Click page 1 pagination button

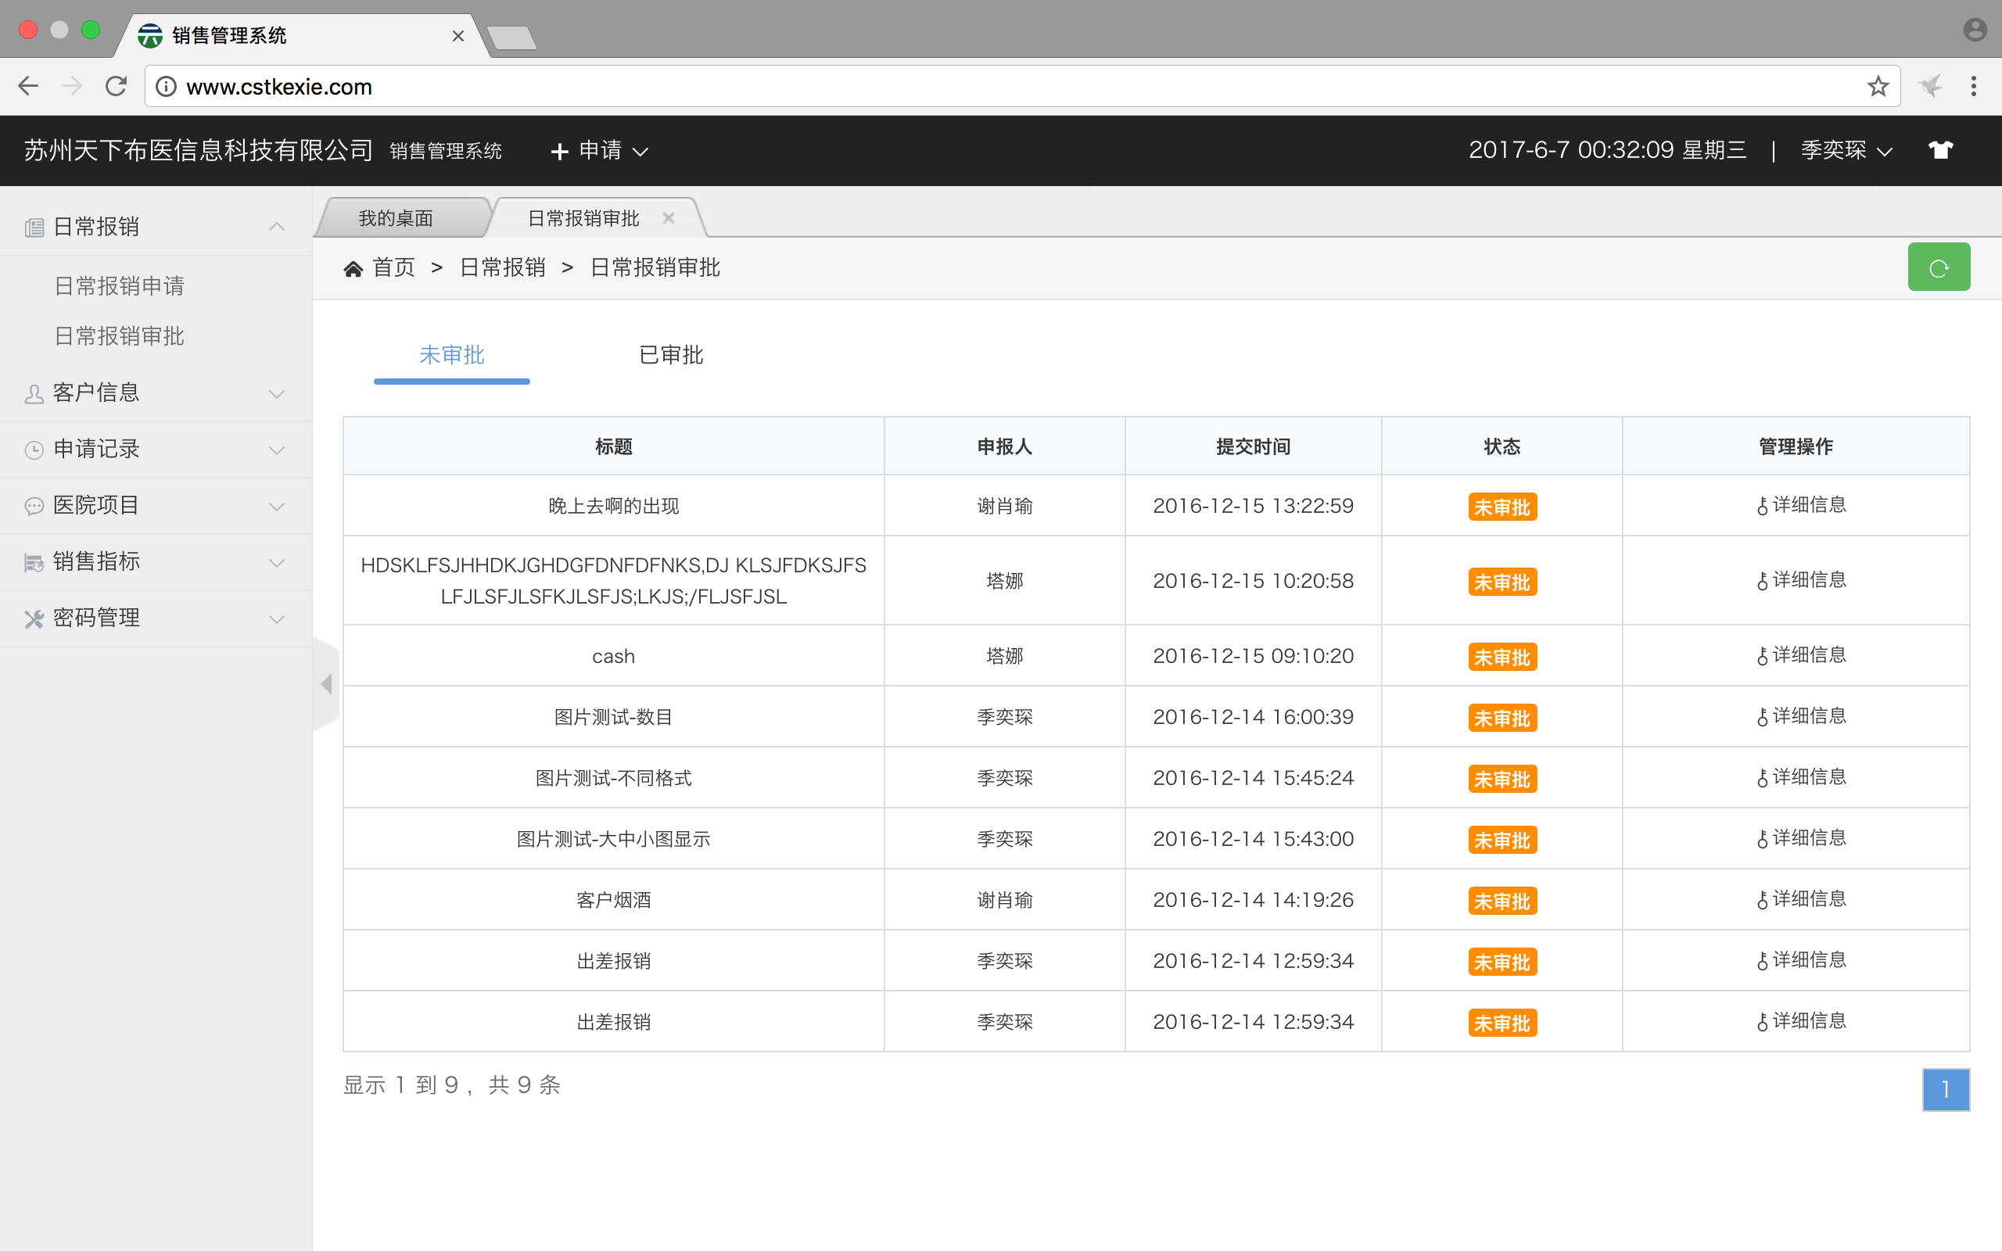tap(1945, 1090)
